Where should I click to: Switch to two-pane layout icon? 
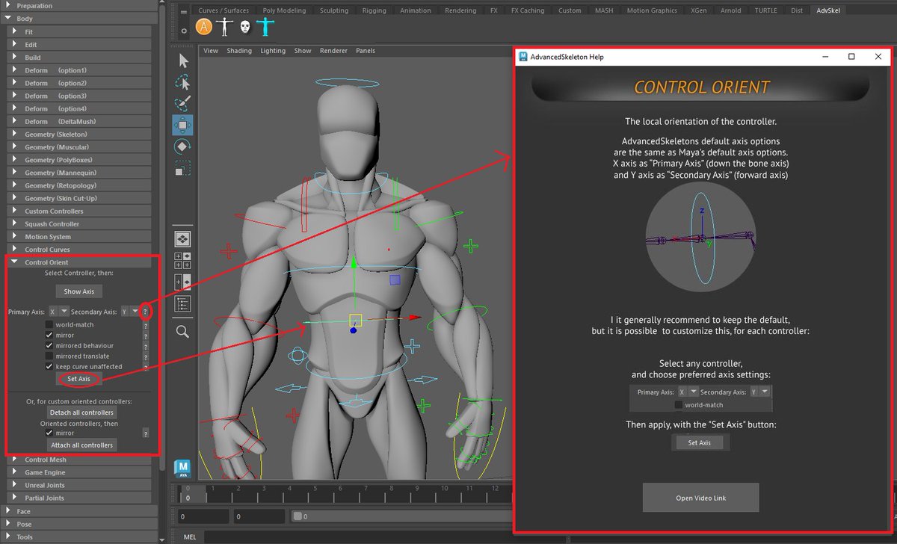(x=183, y=282)
